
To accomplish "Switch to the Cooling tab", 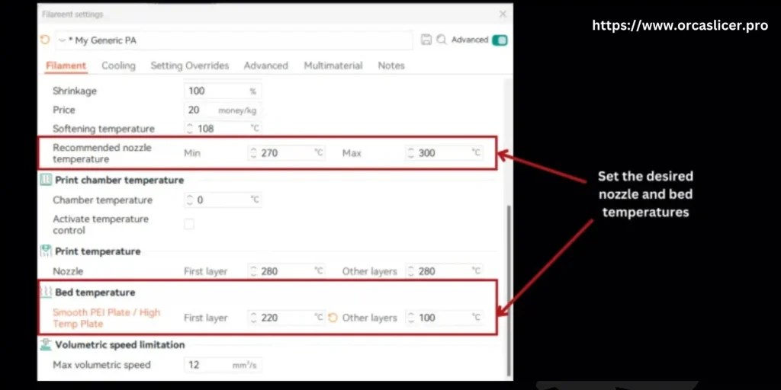I will [118, 66].
